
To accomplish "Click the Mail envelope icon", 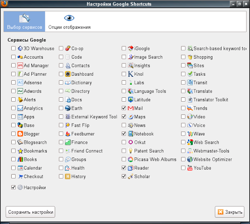I will pyautogui.click(x=130, y=108).
